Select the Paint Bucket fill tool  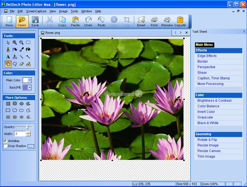point(28,49)
